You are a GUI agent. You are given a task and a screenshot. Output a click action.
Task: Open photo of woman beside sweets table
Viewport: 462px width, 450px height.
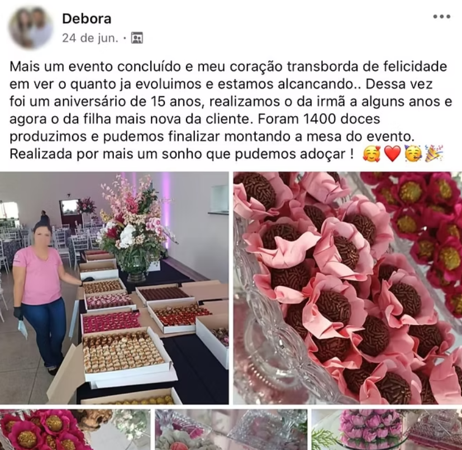point(115,288)
